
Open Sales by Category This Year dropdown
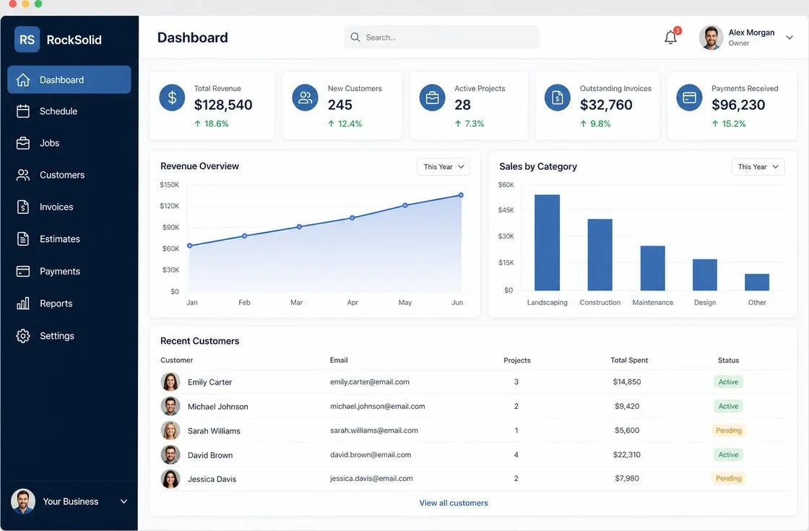758,167
